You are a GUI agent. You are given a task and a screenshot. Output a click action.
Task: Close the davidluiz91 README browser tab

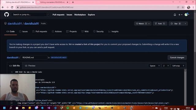point(33,2)
